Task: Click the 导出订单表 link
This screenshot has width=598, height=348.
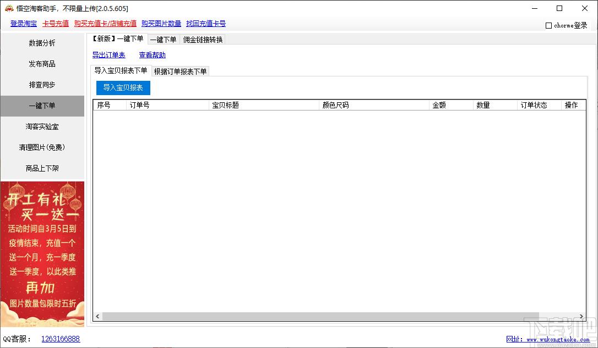Action: coord(108,55)
